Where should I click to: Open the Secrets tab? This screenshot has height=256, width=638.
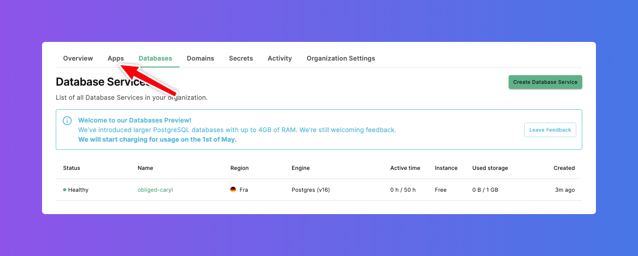[x=241, y=58]
